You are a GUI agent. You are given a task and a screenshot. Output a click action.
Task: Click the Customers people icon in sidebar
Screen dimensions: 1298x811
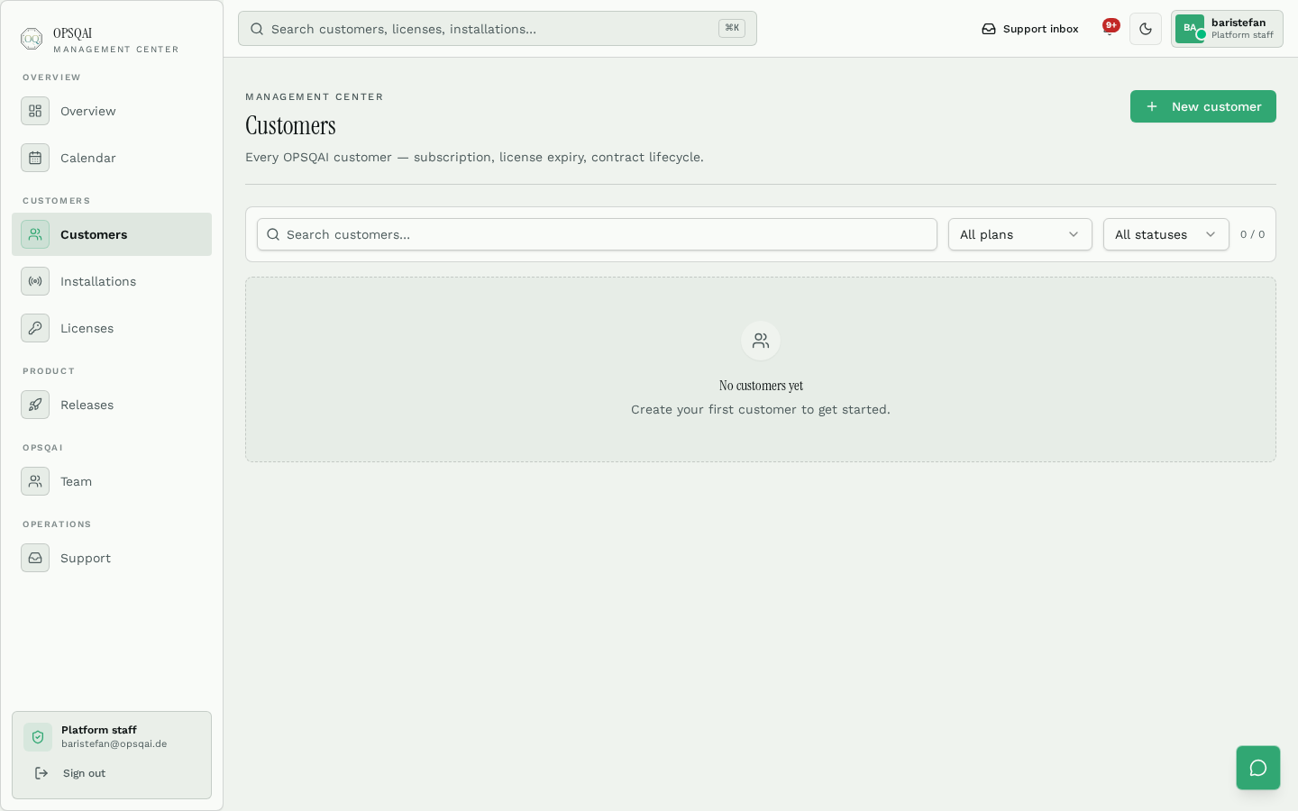[x=35, y=234]
